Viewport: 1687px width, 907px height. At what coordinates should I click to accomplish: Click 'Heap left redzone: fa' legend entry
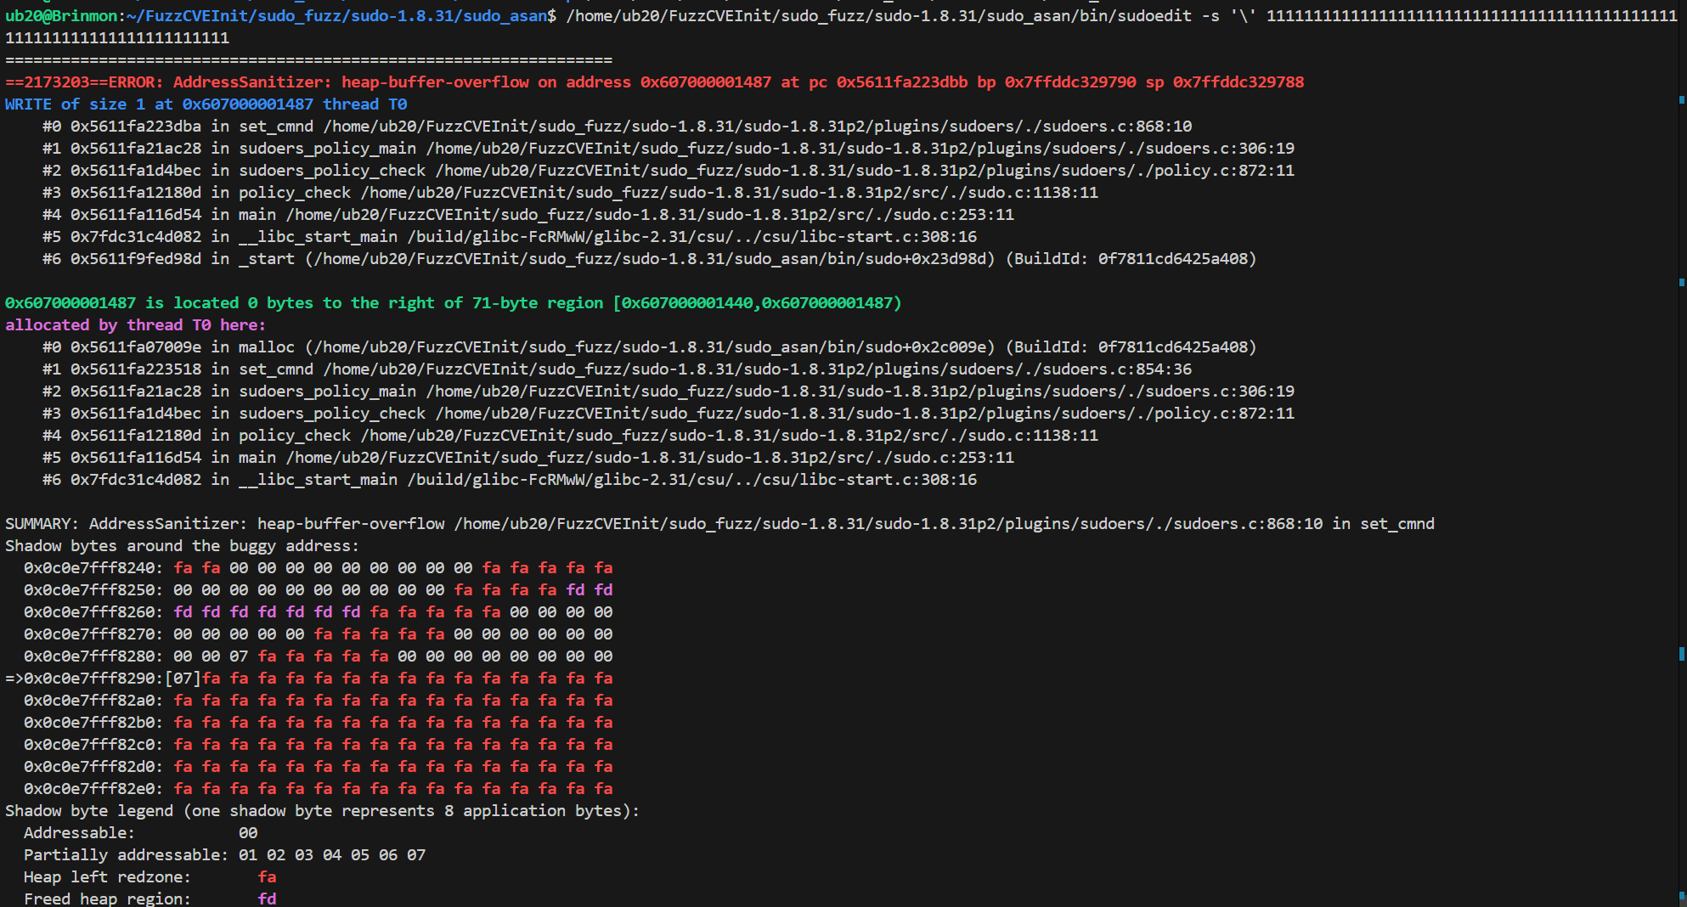coord(150,877)
